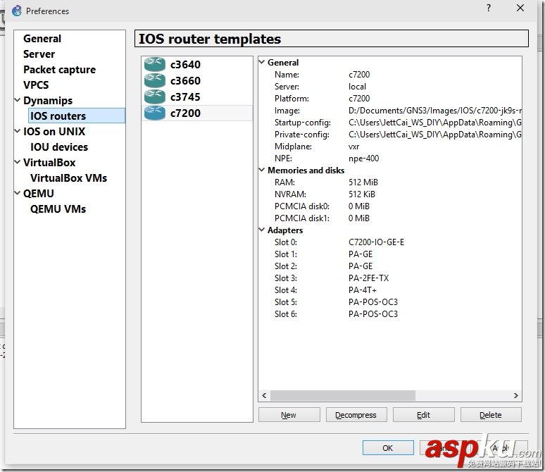
Task: Close the Preferences dialog
Action: pyautogui.click(x=520, y=8)
